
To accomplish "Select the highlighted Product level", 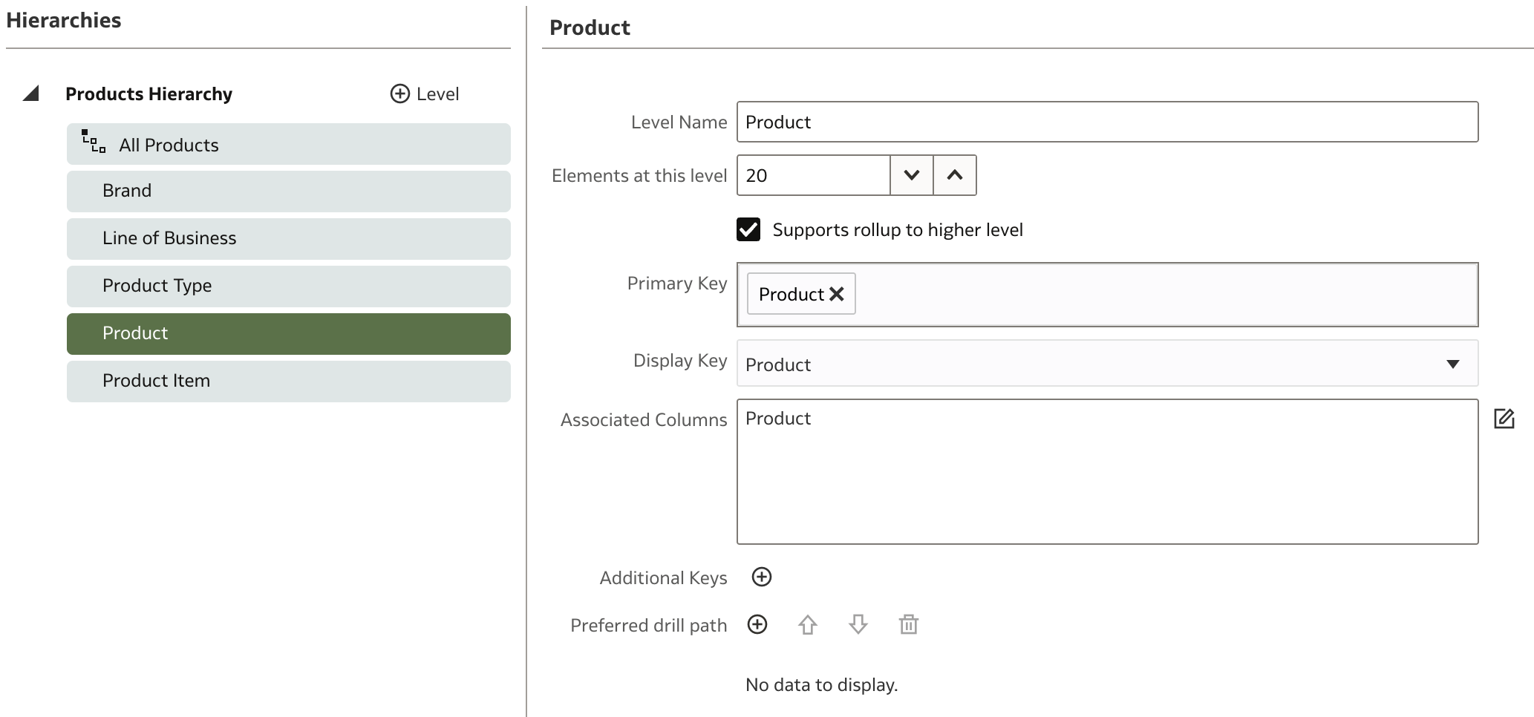I will pos(288,334).
